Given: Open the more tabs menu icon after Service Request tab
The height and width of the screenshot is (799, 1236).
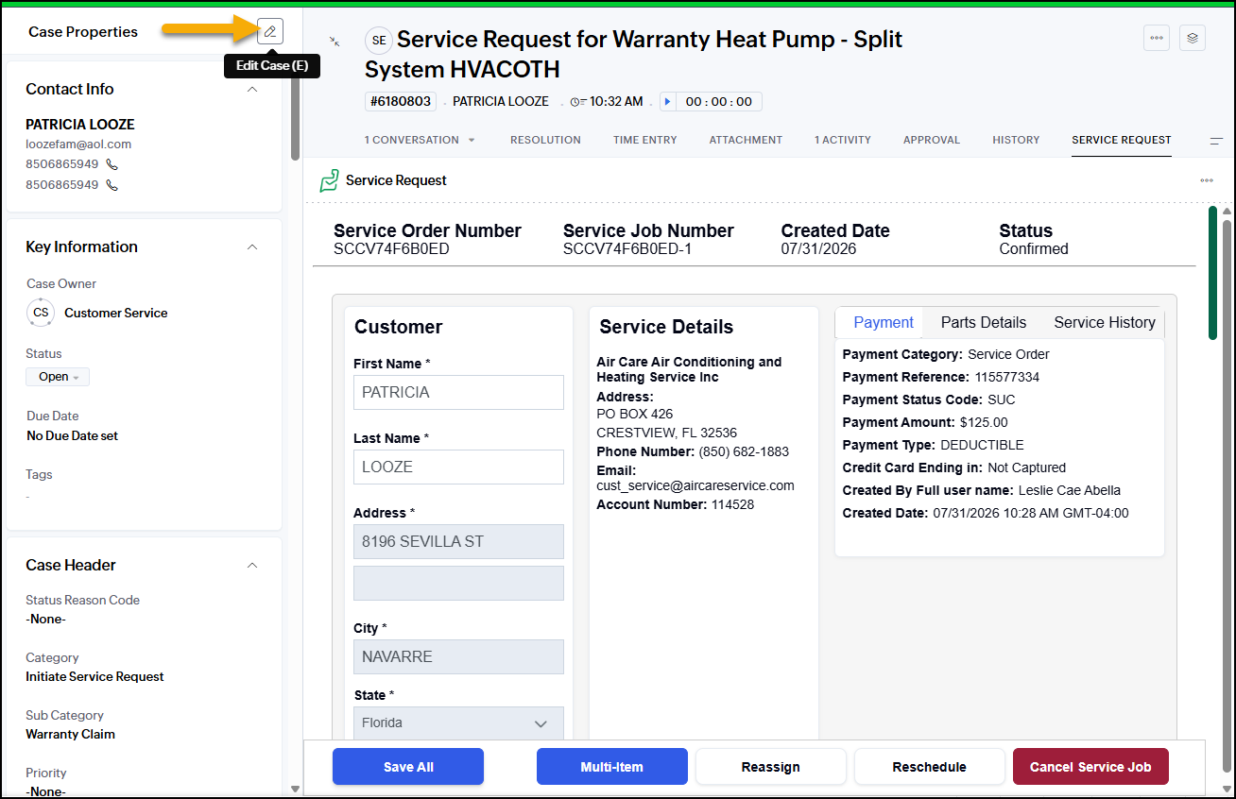Looking at the screenshot, I should click(1216, 141).
